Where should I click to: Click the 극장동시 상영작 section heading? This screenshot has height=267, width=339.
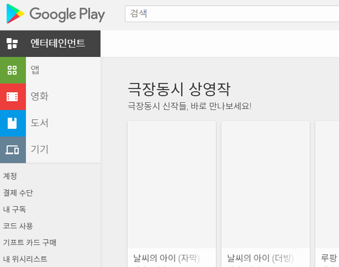tap(179, 89)
